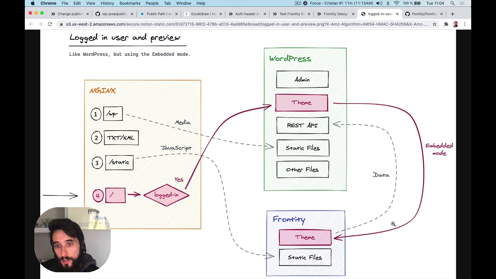
Task: Open a new tab with the plus button
Action: [452, 14]
